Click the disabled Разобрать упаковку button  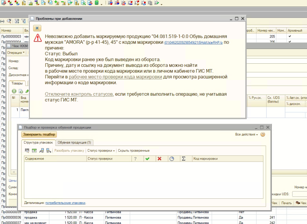[69, 150]
